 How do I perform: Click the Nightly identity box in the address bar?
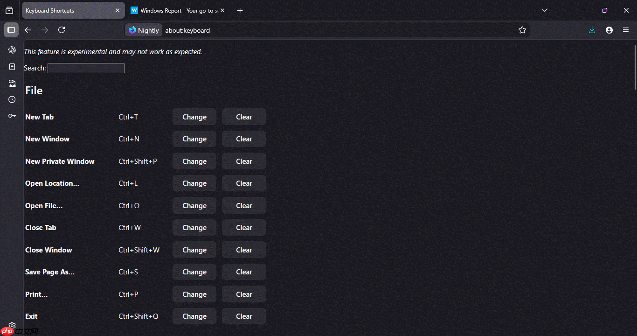[x=144, y=30]
